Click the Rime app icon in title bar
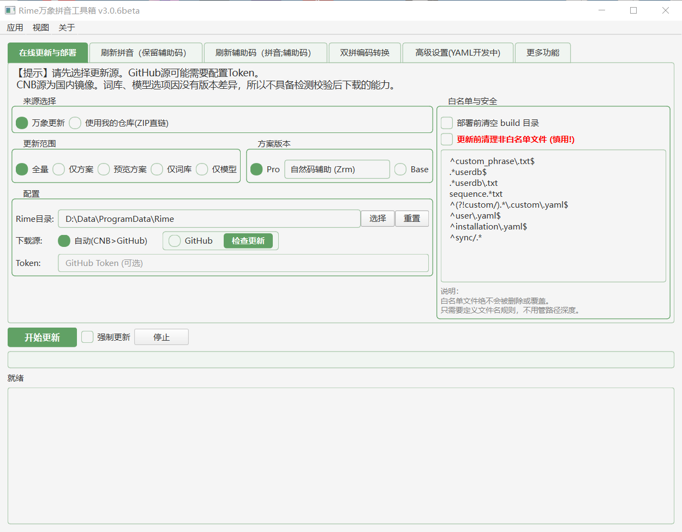 10,10
